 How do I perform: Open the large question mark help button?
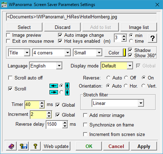pyautogui.click(x=152, y=38)
